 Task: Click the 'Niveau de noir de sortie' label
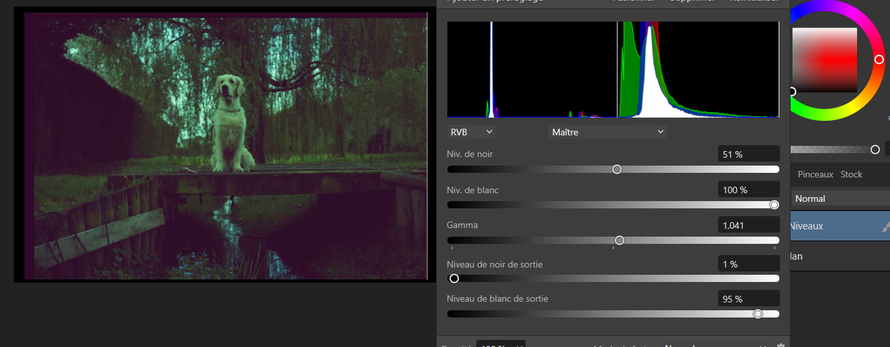coord(494,264)
